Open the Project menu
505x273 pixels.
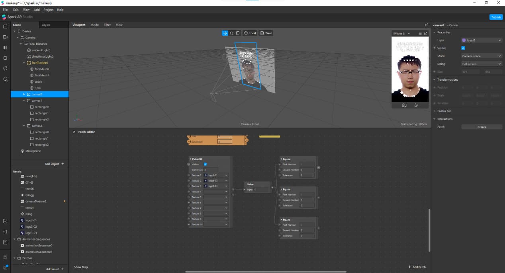48,10
